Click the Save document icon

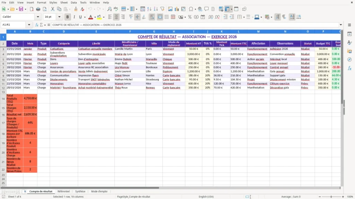coord(21,9)
